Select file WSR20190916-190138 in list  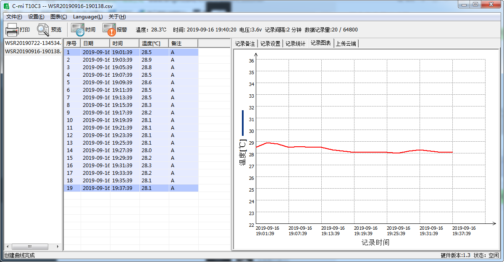coord(33,51)
